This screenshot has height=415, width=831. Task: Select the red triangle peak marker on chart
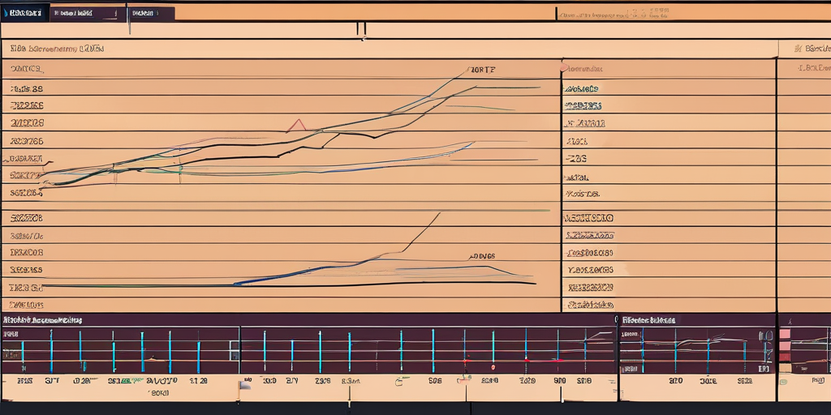297,125
